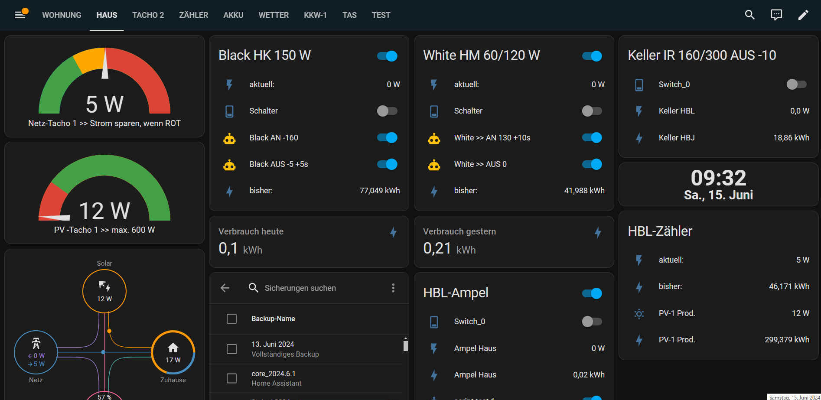
Task: Check the core_2024.6.1 backup checkbox
Action: [232, 378]
